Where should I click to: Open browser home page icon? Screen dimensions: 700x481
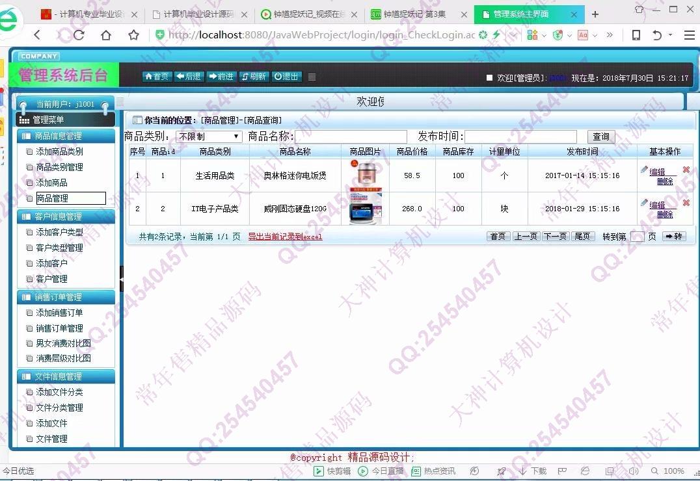pos(106,35)
